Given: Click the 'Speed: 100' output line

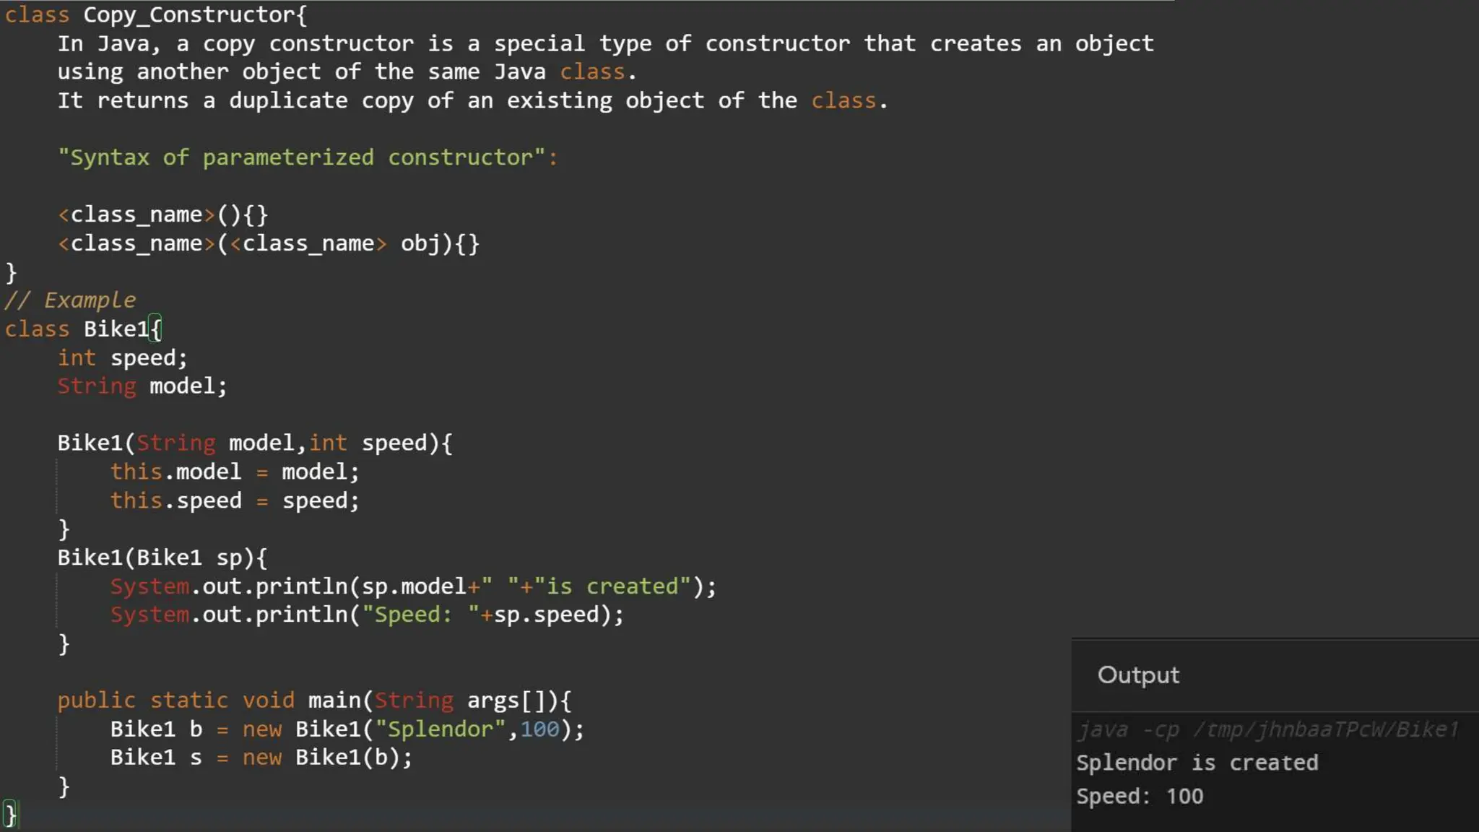Looking at the screenshot, I should click(1140, 796).
